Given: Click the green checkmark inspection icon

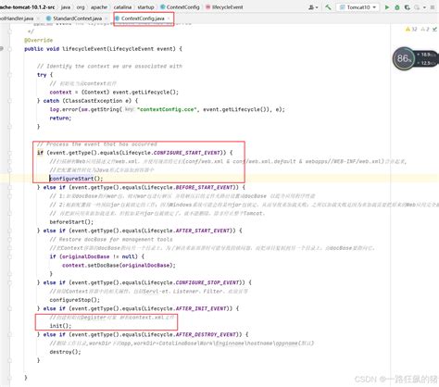Looking at the screenshot, I should (434, 29).
